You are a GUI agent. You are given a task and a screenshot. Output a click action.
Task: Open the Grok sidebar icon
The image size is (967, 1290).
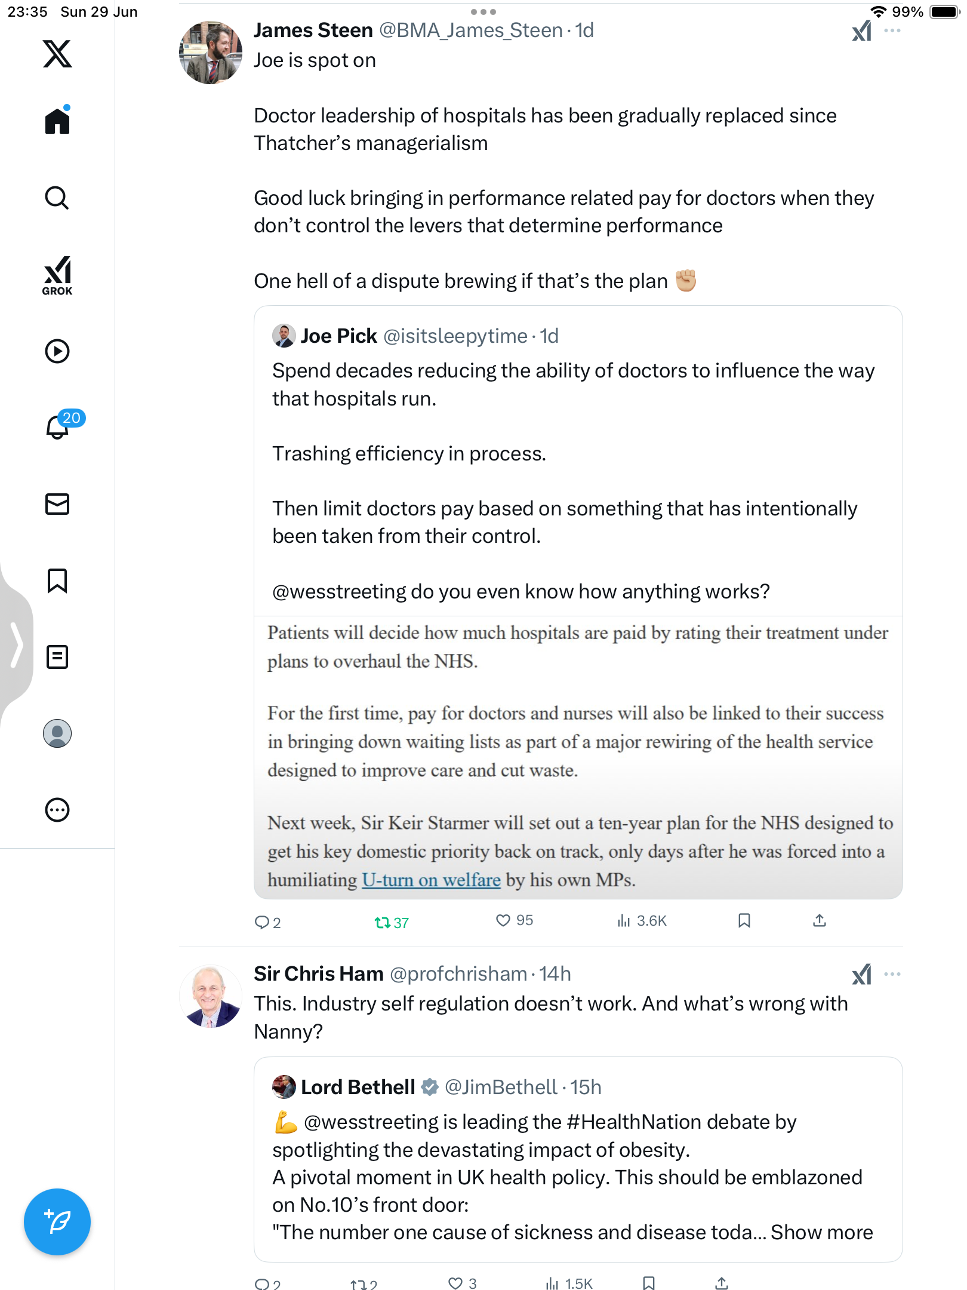57,275
